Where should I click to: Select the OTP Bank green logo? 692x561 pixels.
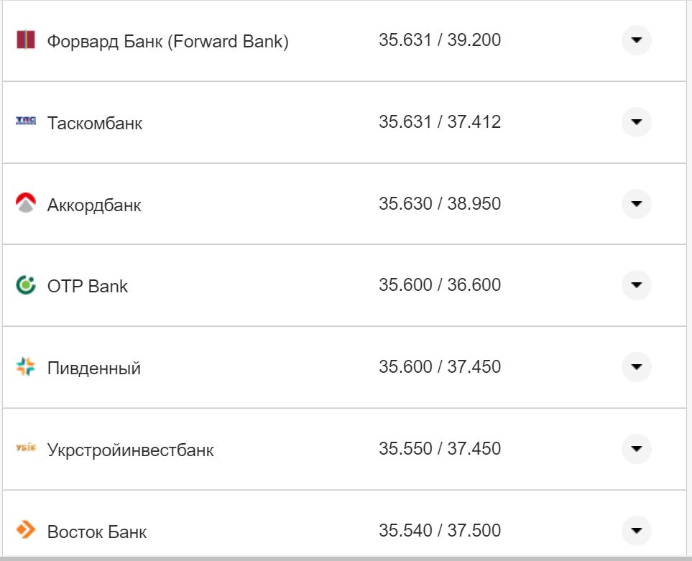click(26, 285)
